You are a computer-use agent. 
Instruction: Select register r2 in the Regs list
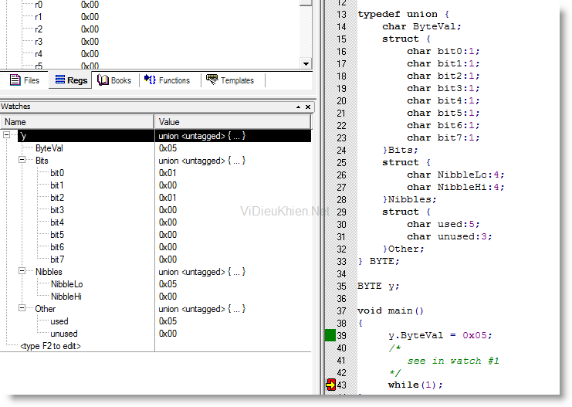click(39, 29)
